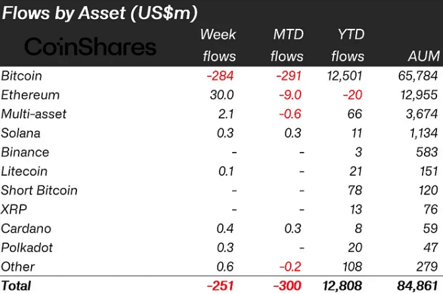Select the Bitcoin row label
The image size is (443, 294).
pos(23,76)
